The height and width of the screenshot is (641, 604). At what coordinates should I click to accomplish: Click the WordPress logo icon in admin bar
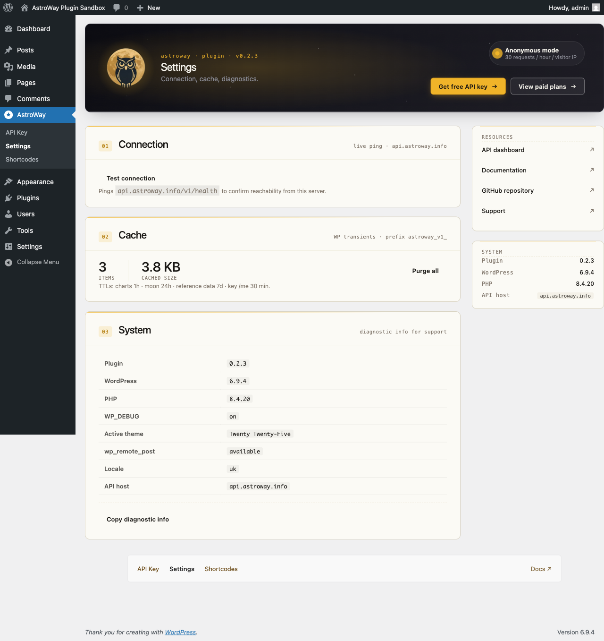pos(8,8)
